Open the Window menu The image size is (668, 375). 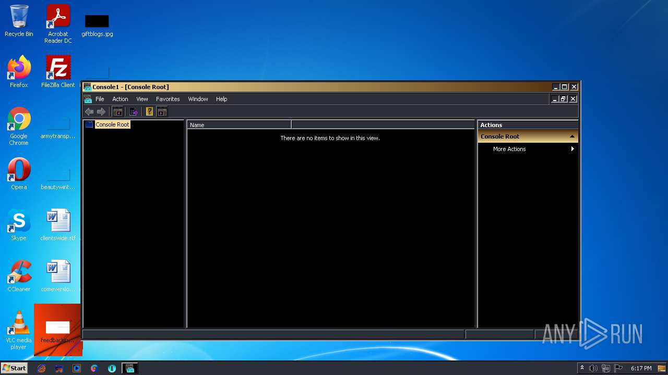[x=198, y=99]
